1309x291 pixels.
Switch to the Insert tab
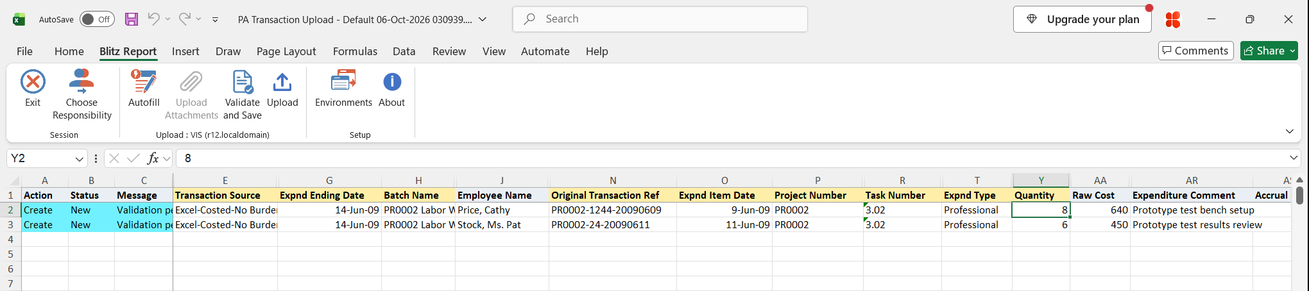[185, 51]
